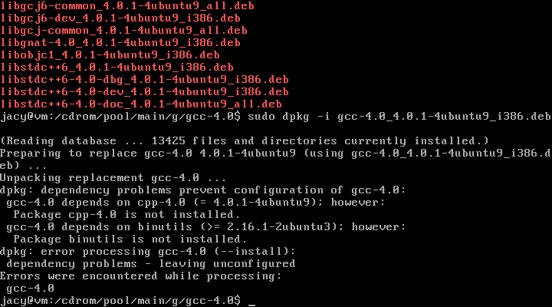This screenshot has height=307, width=552.
Task: Click the Package cpp-4.0 is not installed message
Action: (127, 215)
